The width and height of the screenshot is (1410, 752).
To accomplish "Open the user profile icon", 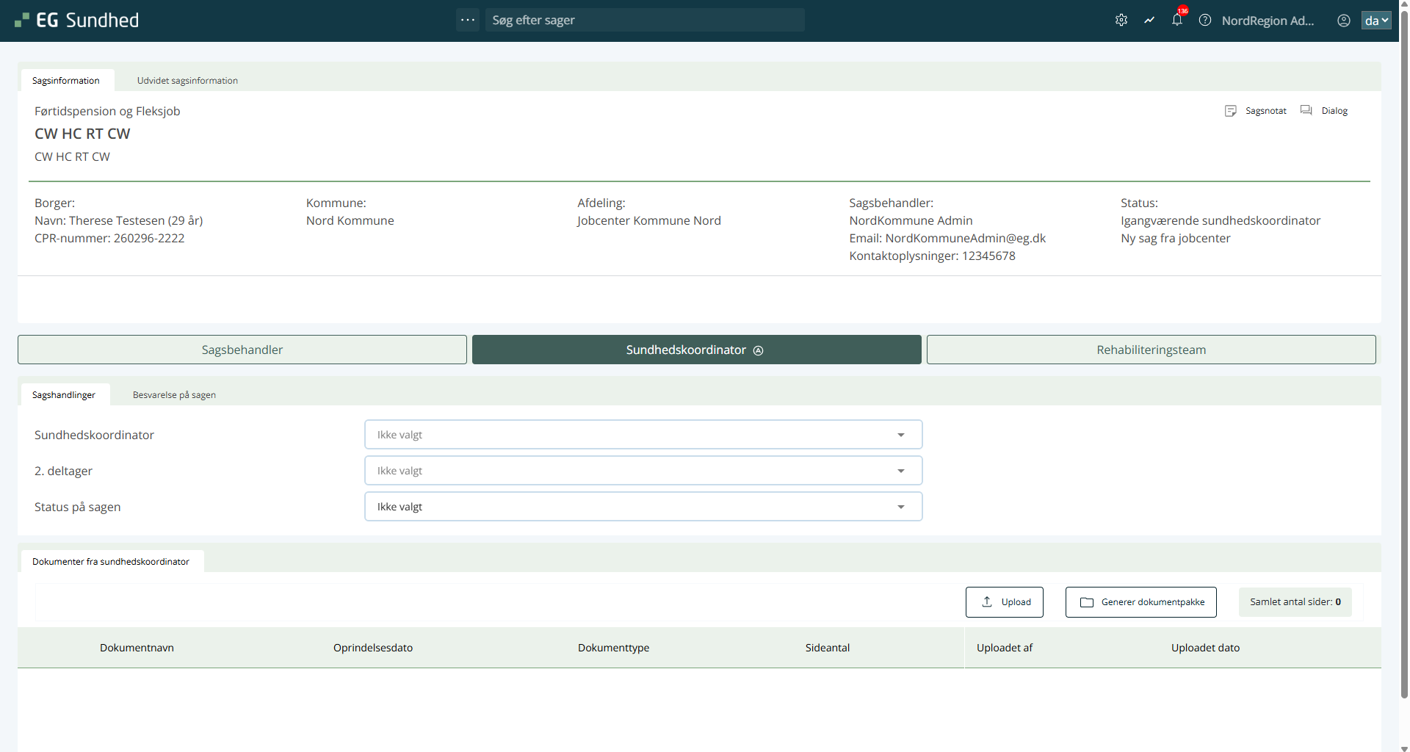I will [x=1343, y=21].
